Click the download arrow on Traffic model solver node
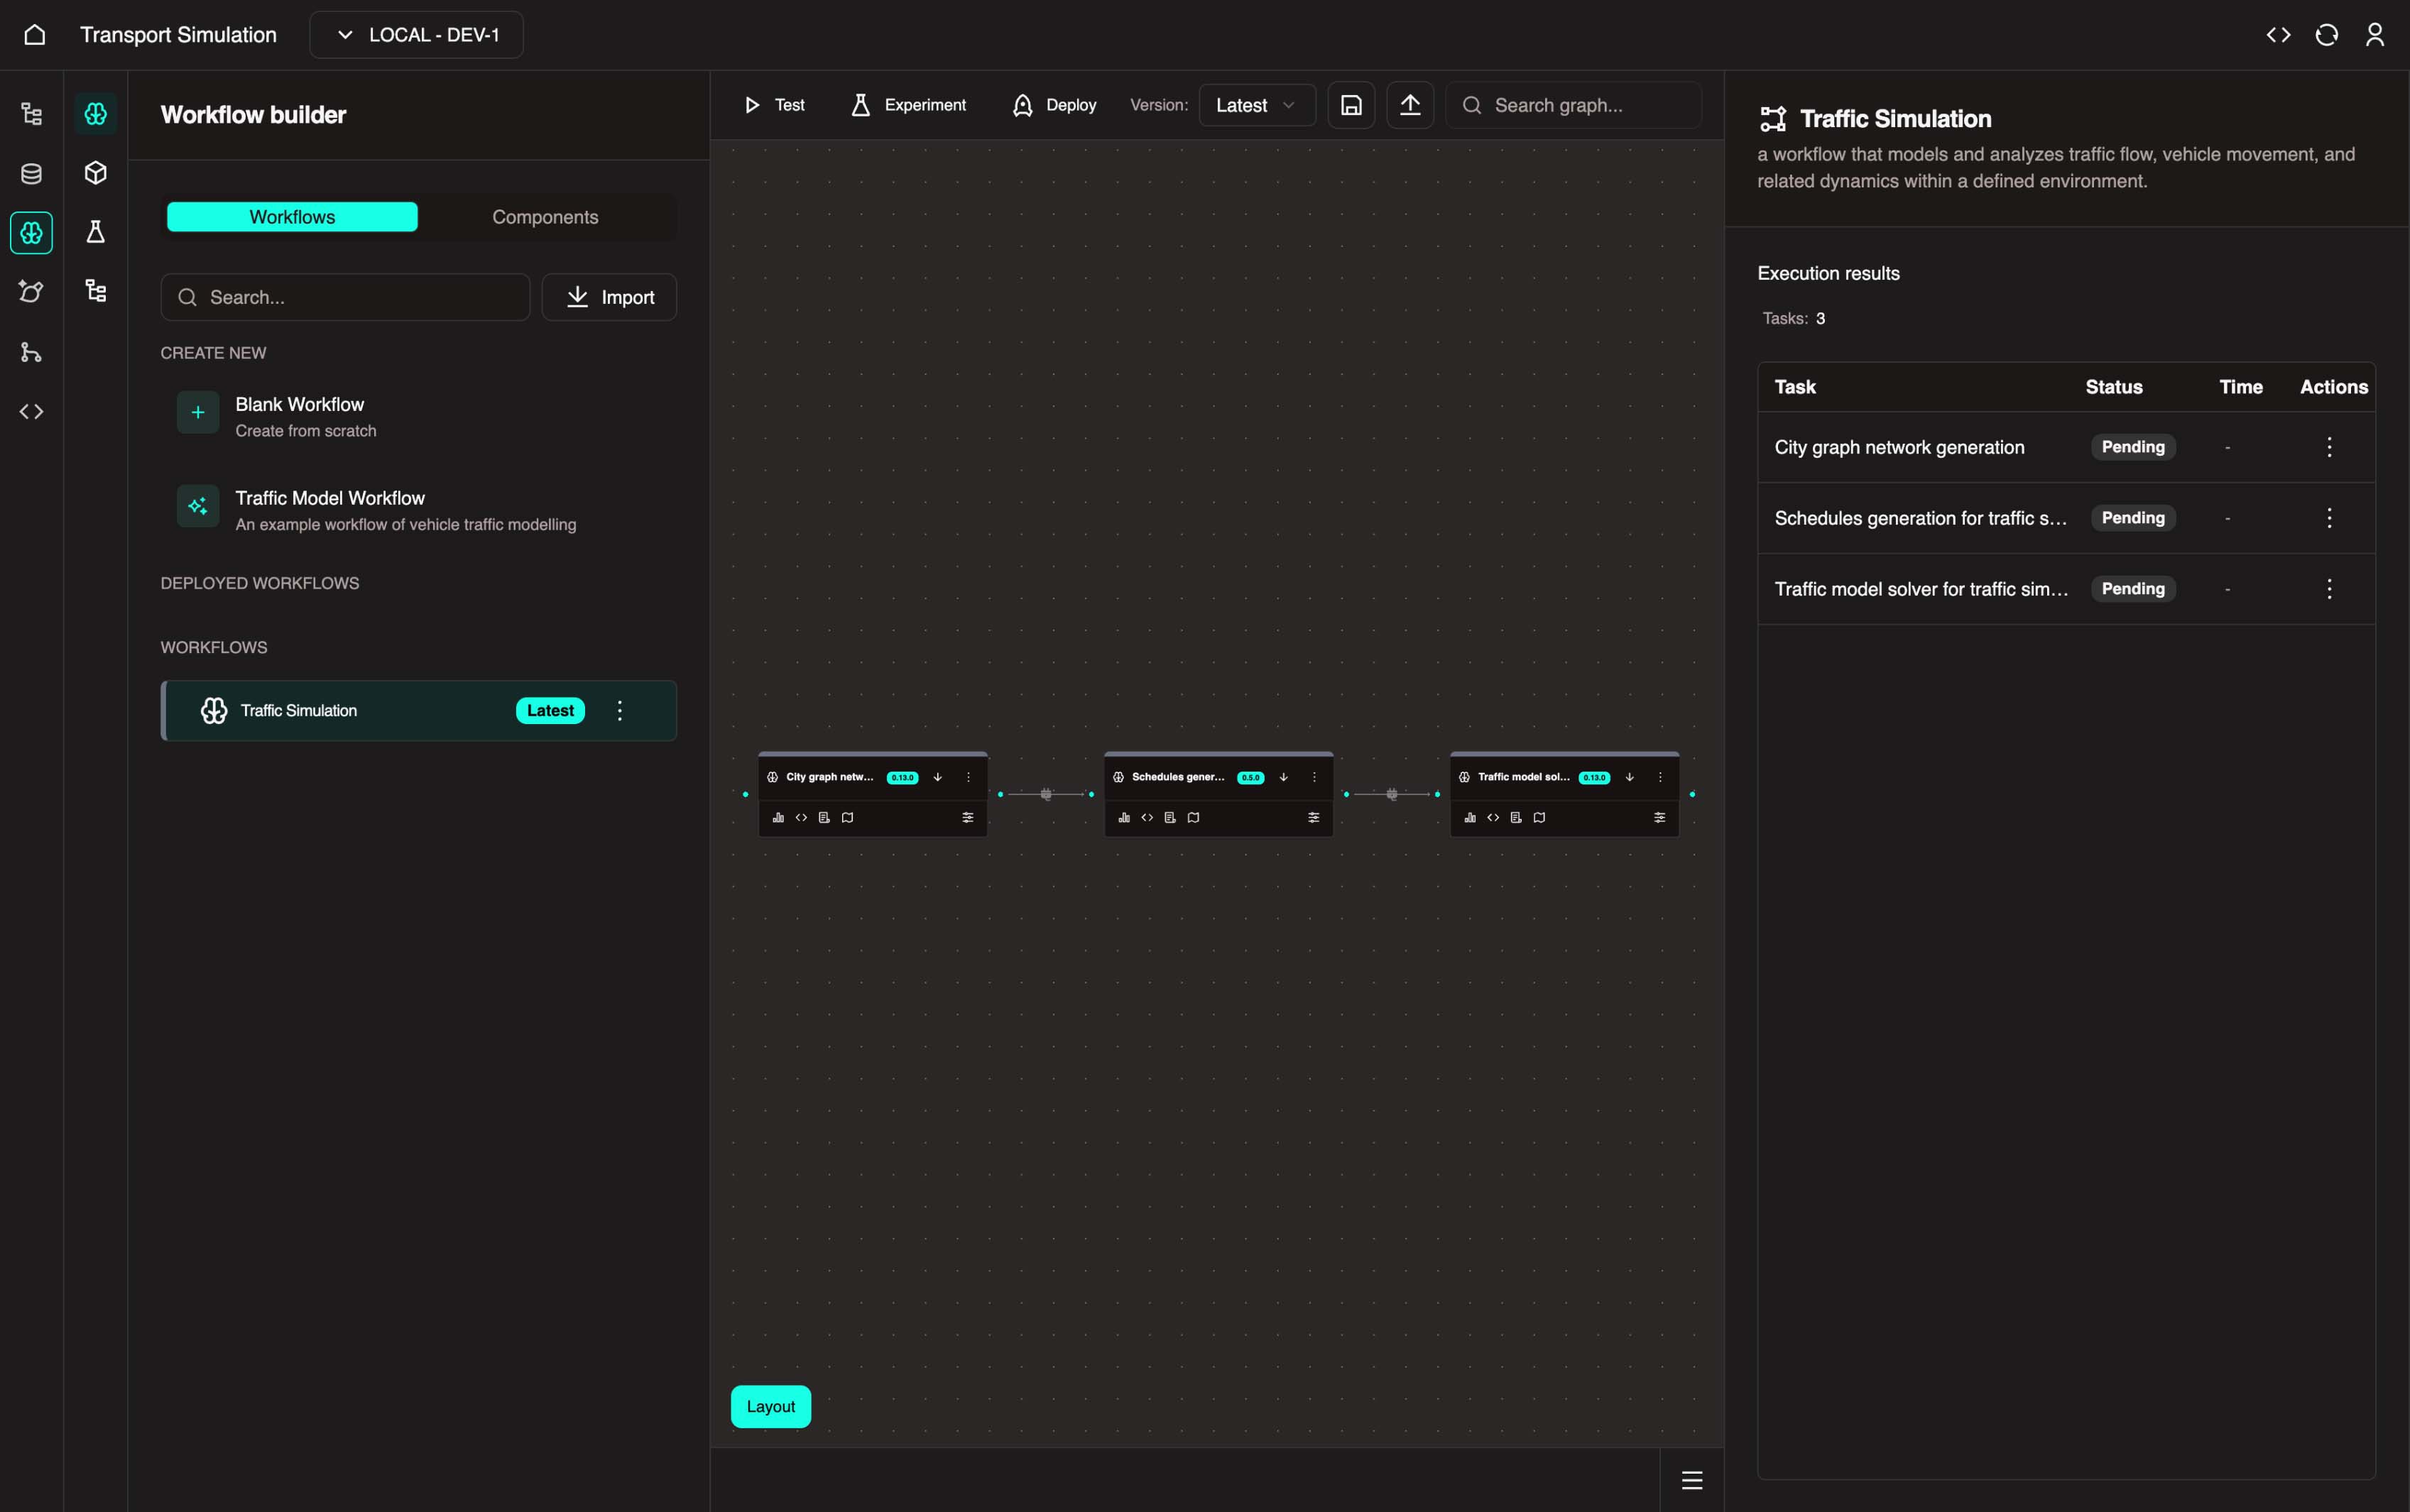Image resolution: width=2410 pixels, height=1512 pixels. [1629, 777]
